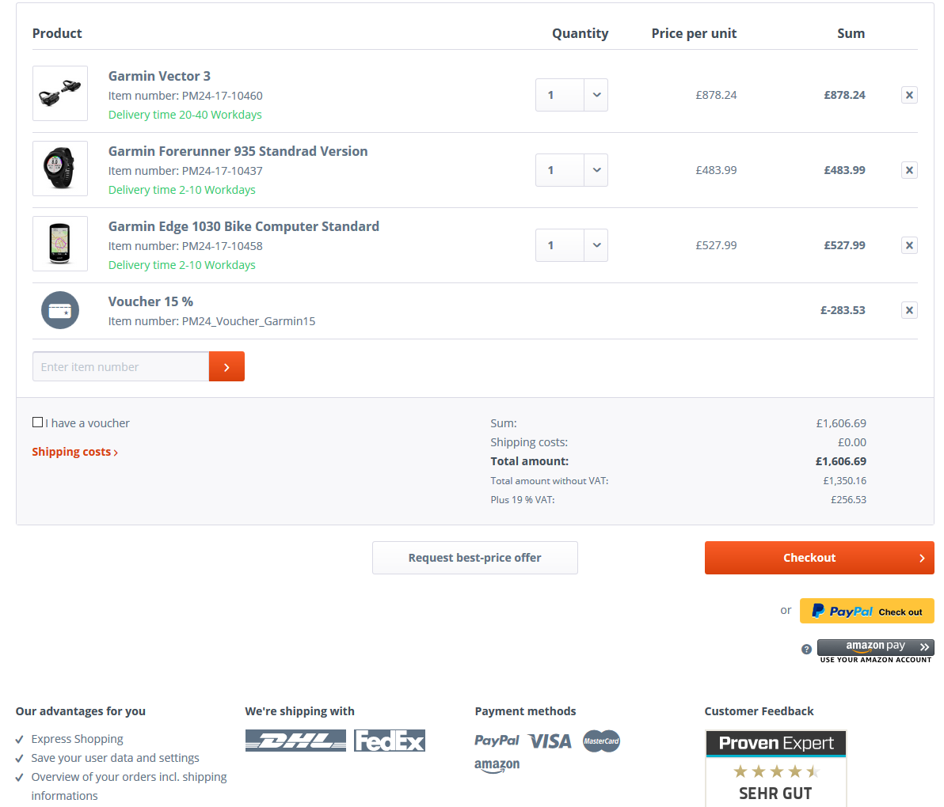The width and height of the screenshot is (944, 807).
Task: Remove Garmin Vector 3 from cart
Action: click(x=909, y=95)
